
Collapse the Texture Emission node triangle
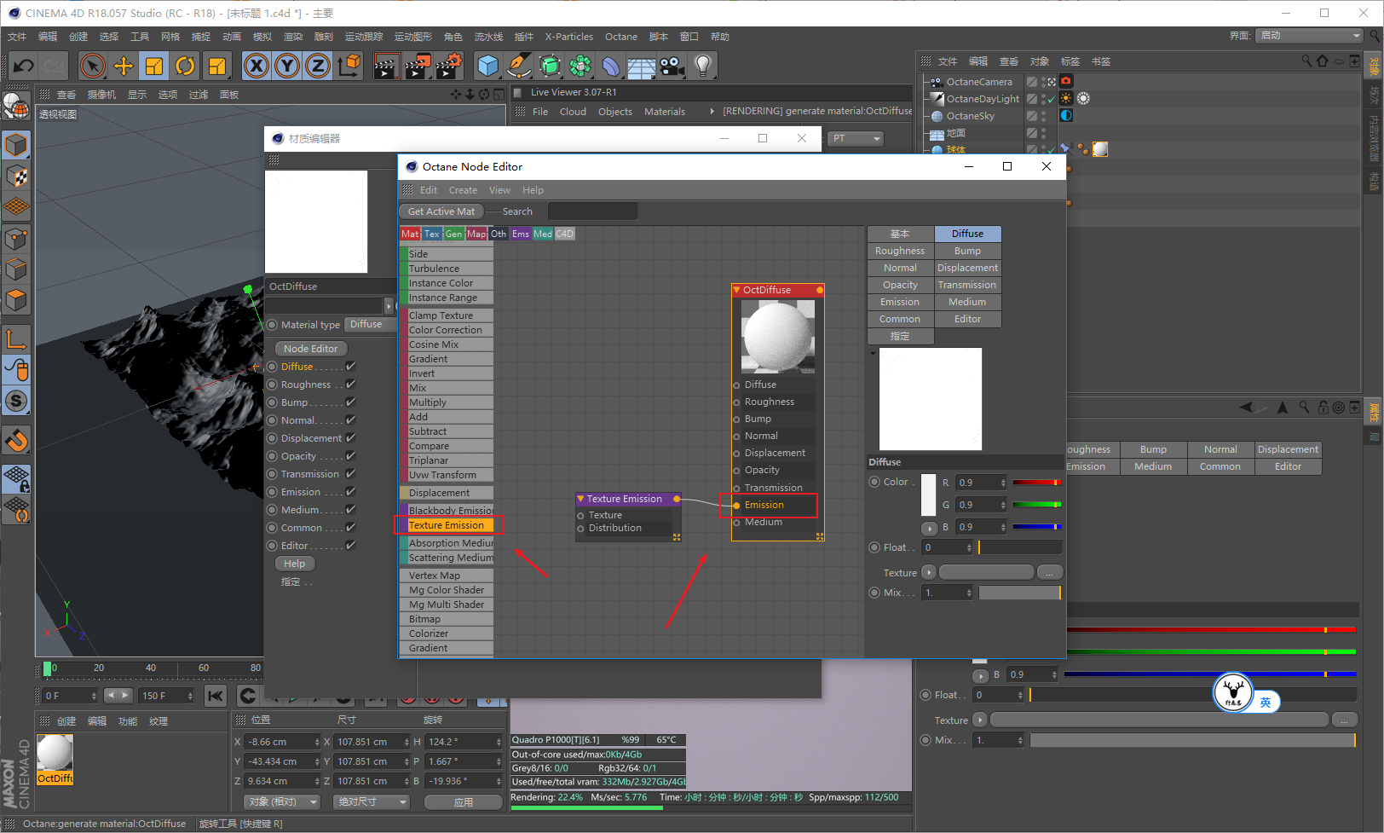(x=580, y=499)
